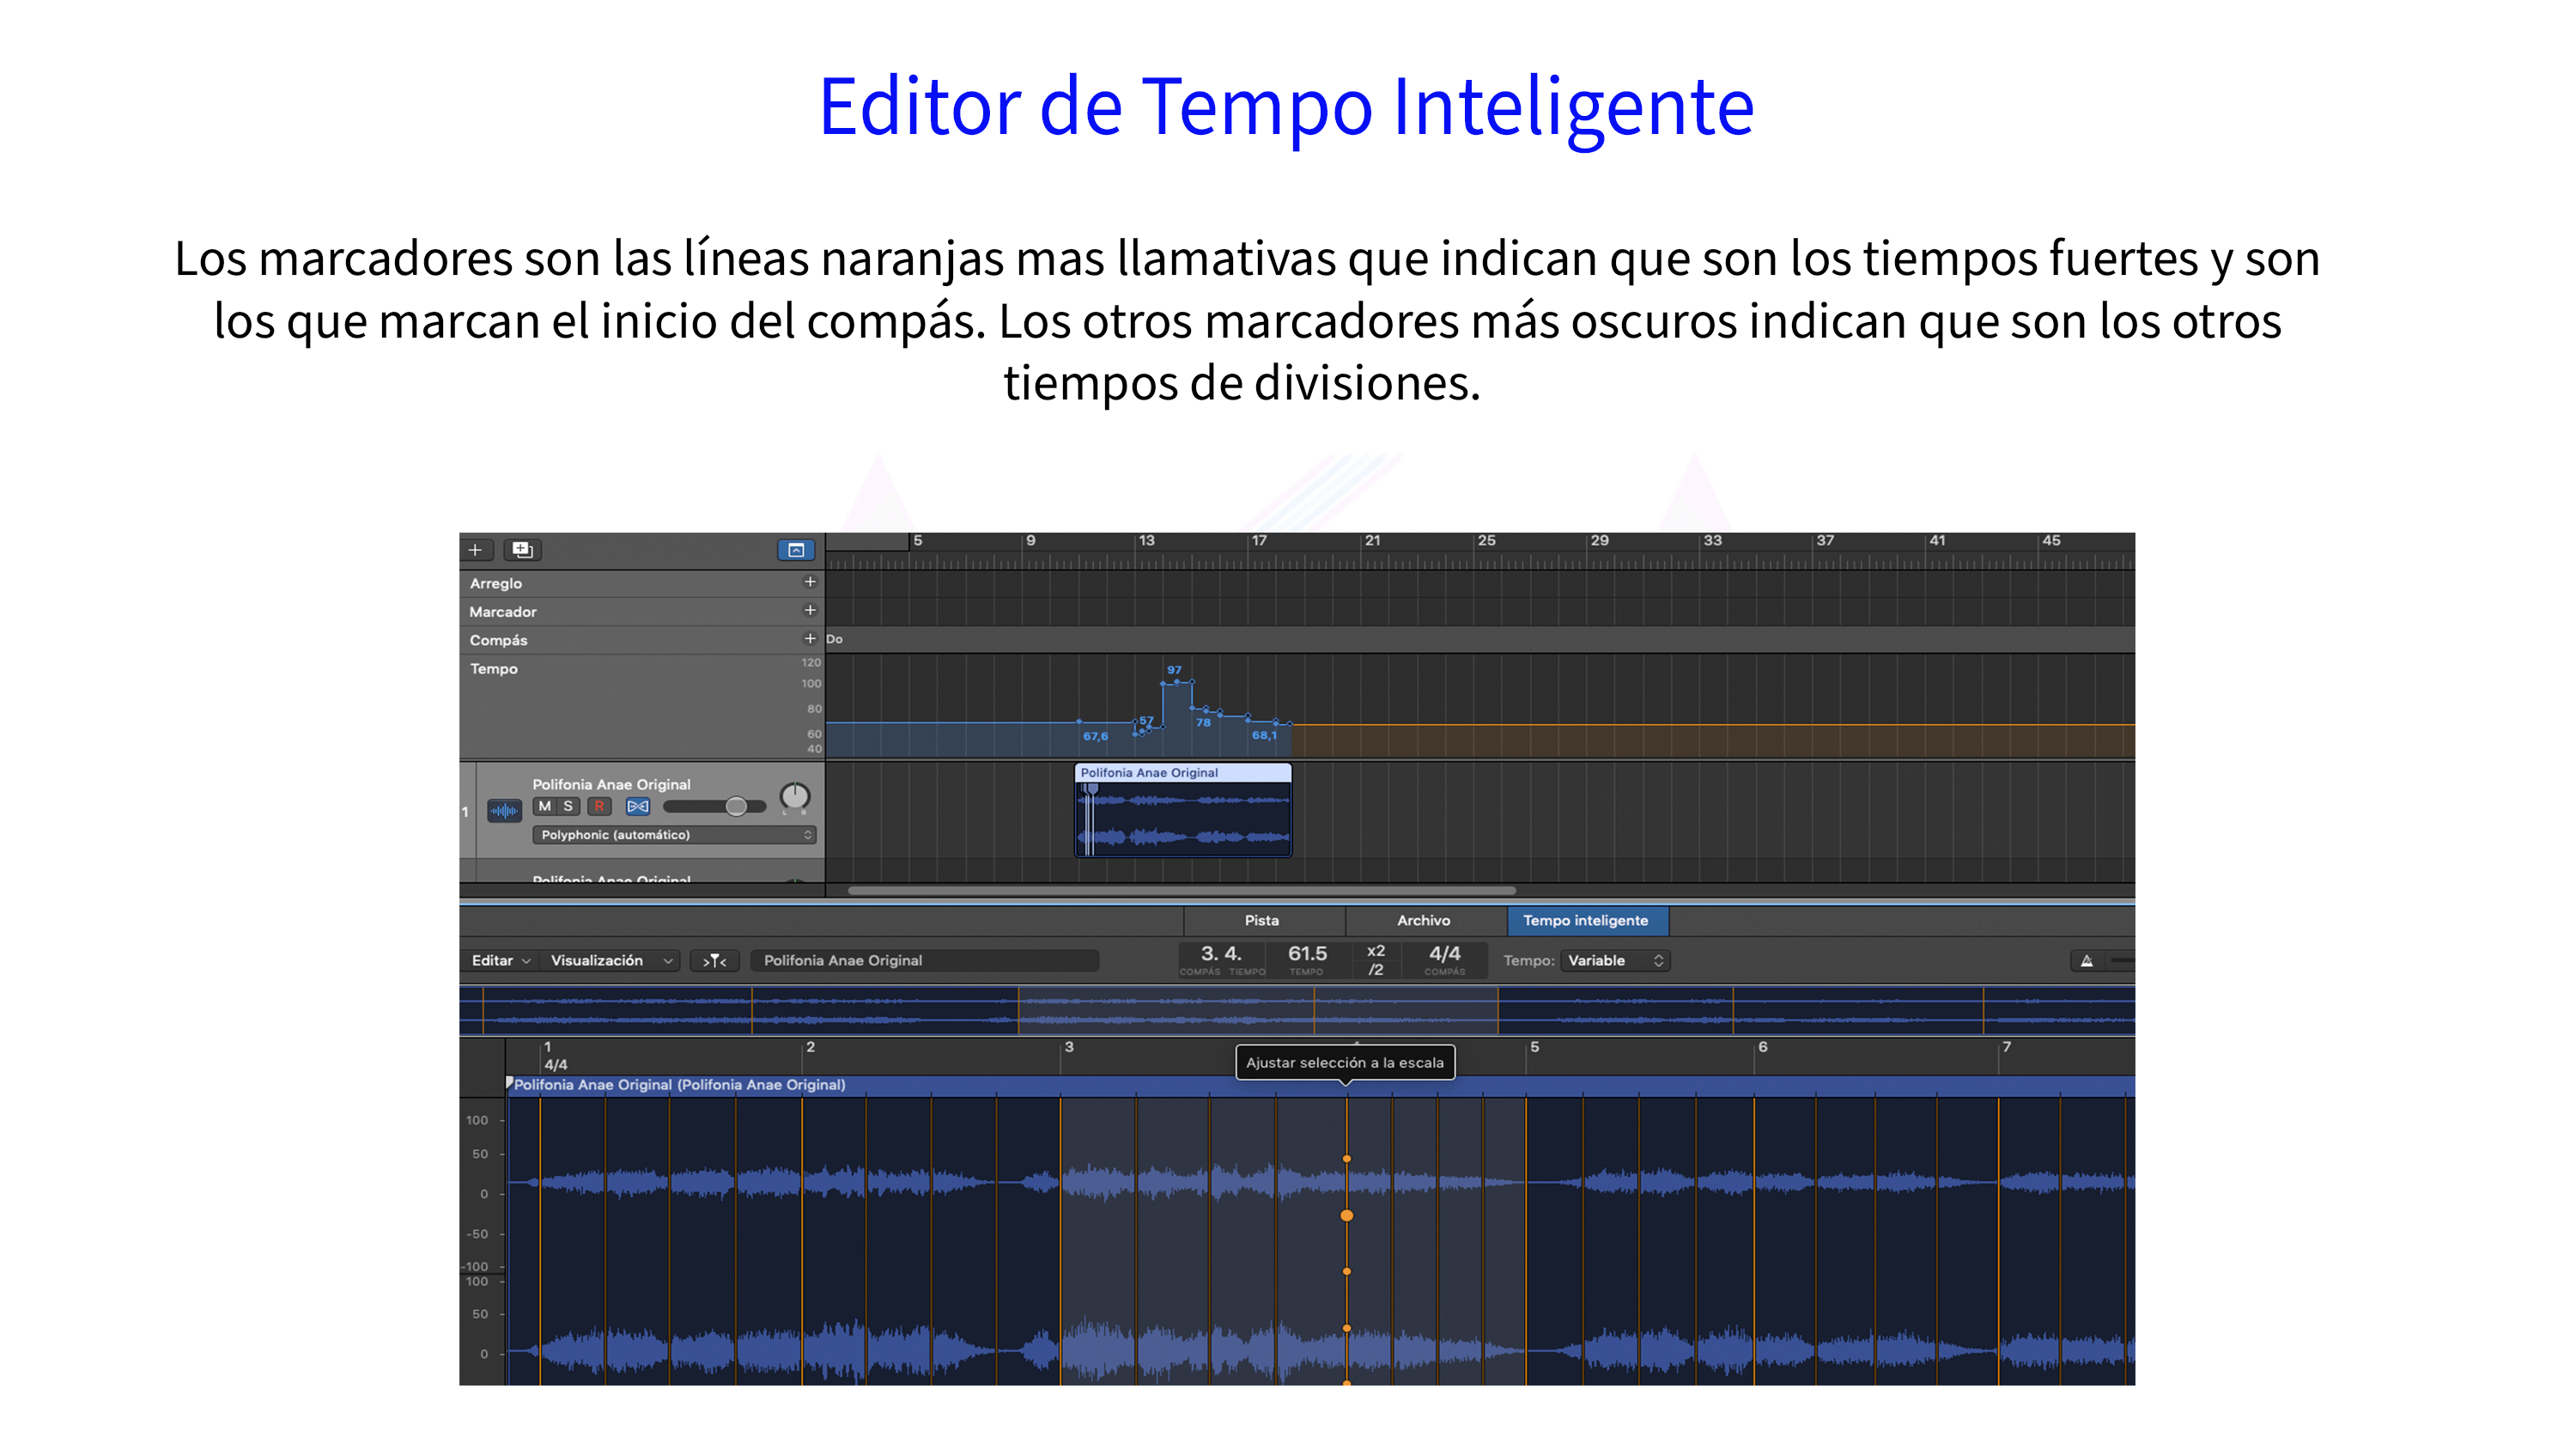Image resolution: width=2576 pixels, height=1450 pixels.
Task: Enable record on Polifonia Anae Original track
Action: tap(599, 807)
